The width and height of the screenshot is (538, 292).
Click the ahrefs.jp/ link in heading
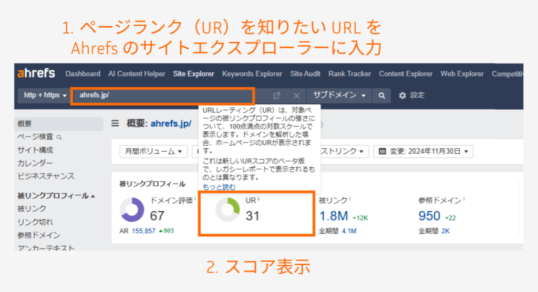(171, 123)
